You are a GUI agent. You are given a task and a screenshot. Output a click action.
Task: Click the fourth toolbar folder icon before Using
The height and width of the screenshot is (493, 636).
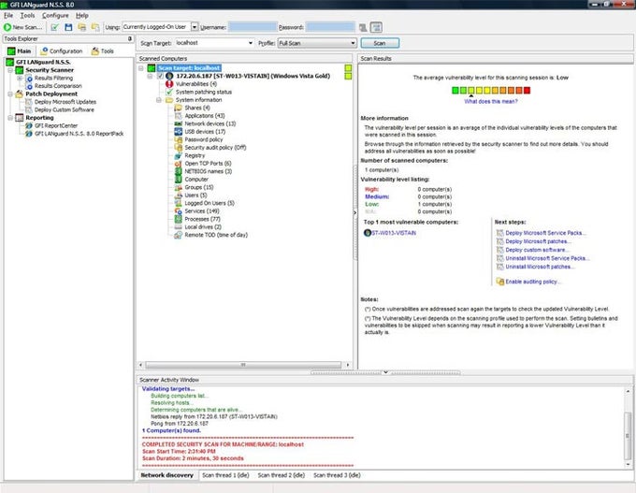pos(95,27)
